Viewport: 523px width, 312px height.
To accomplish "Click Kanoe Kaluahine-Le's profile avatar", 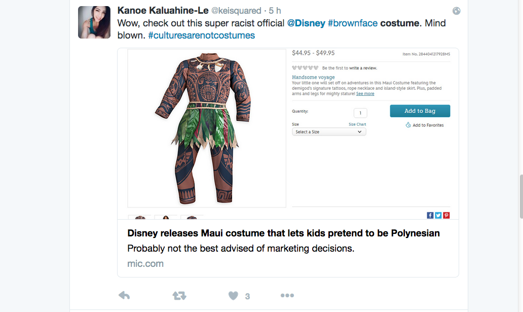I will pyautogui.click(x=94, y=22).
